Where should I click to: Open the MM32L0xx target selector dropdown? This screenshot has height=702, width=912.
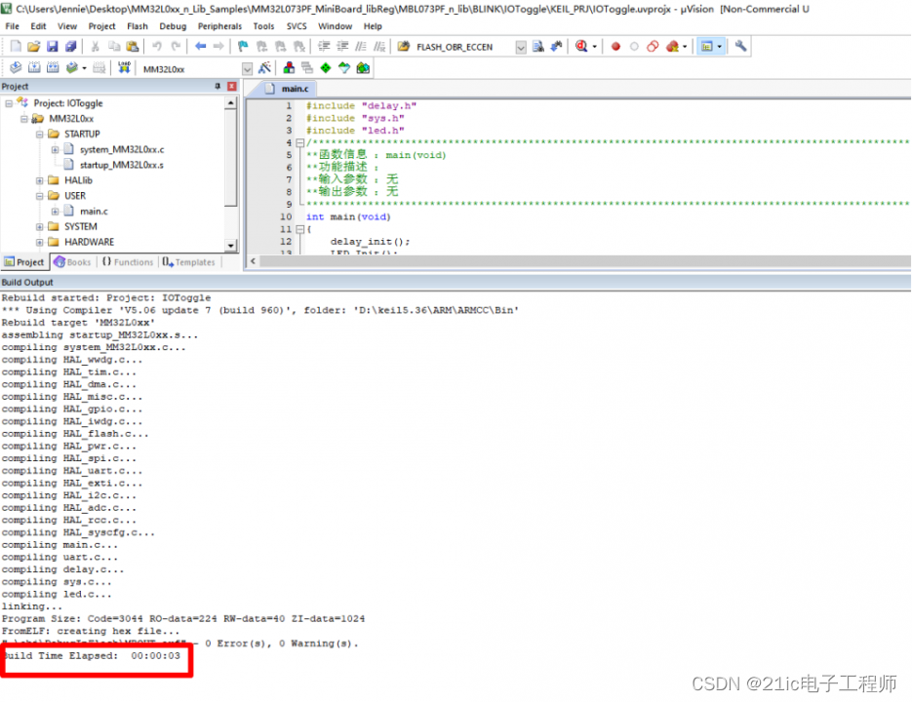click(x=248, y=67)
